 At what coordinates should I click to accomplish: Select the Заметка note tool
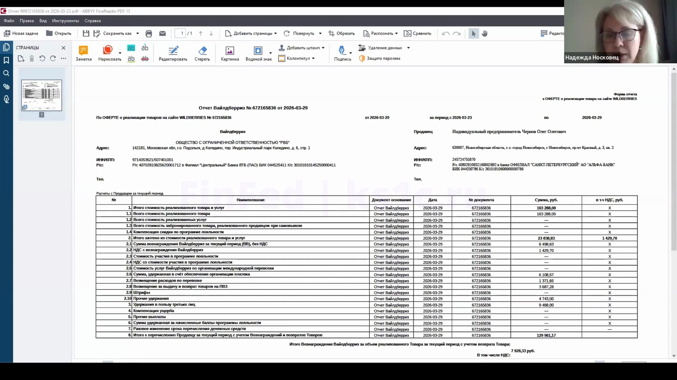pos(84,53)
